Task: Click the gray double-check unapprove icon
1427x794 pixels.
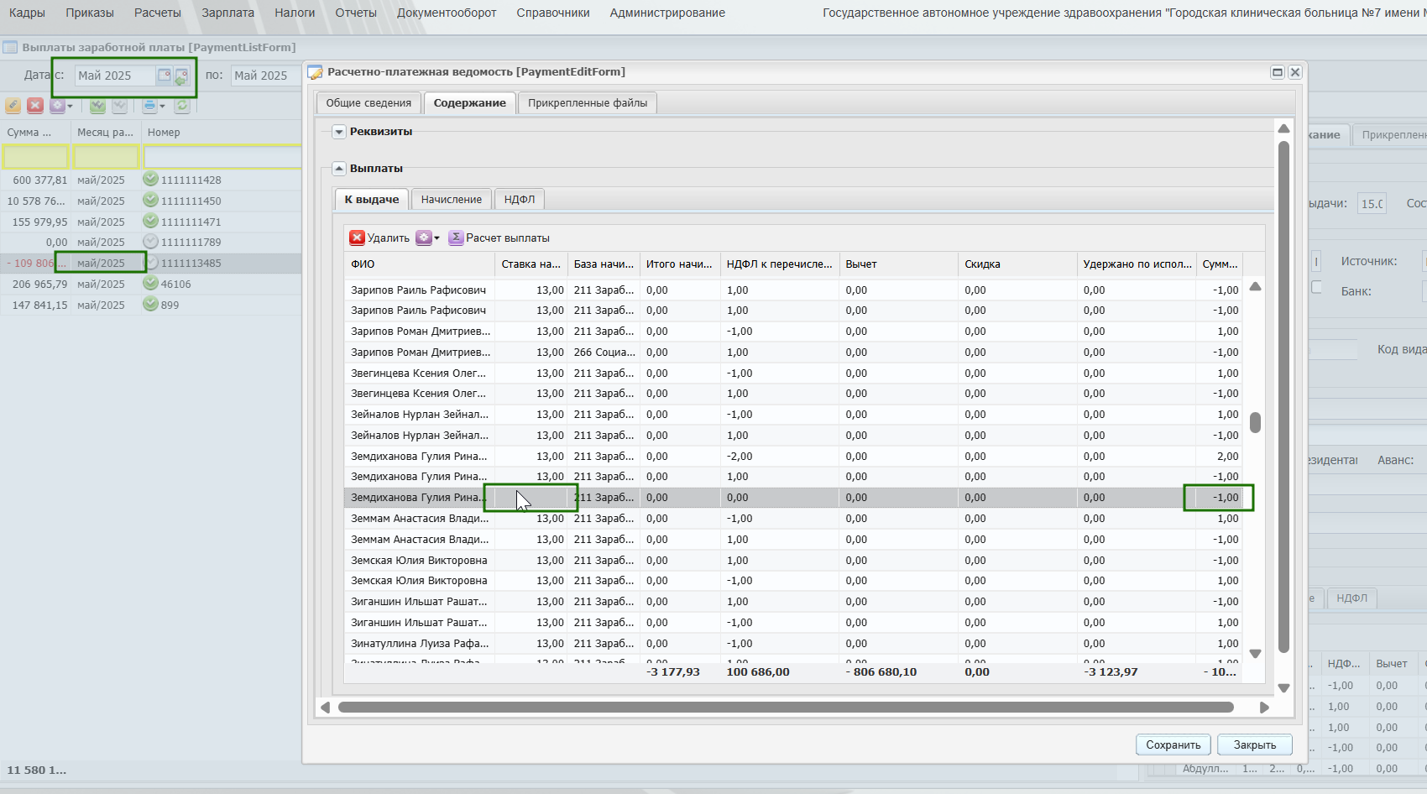Action: pyautogui.click(x=119, y=106)
